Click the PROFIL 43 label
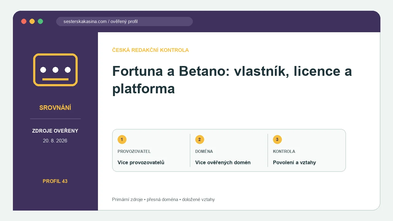Viewport: 393px width, 221px height. click(55, 181)
